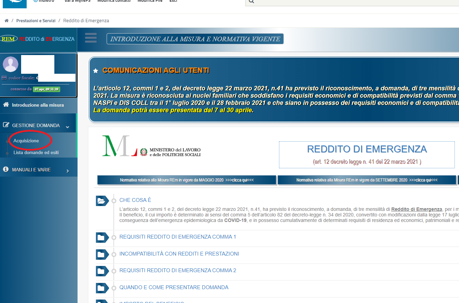
Task: Click the Introduzione alla misura e normativa vigente header
Action: click(x=195, y=39)
